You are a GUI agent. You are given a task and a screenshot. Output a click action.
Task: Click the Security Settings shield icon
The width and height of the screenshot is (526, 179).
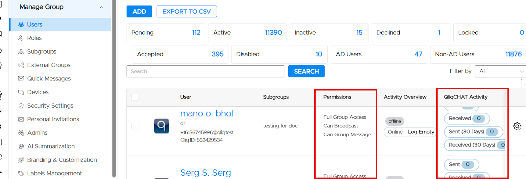pos(21,106)
